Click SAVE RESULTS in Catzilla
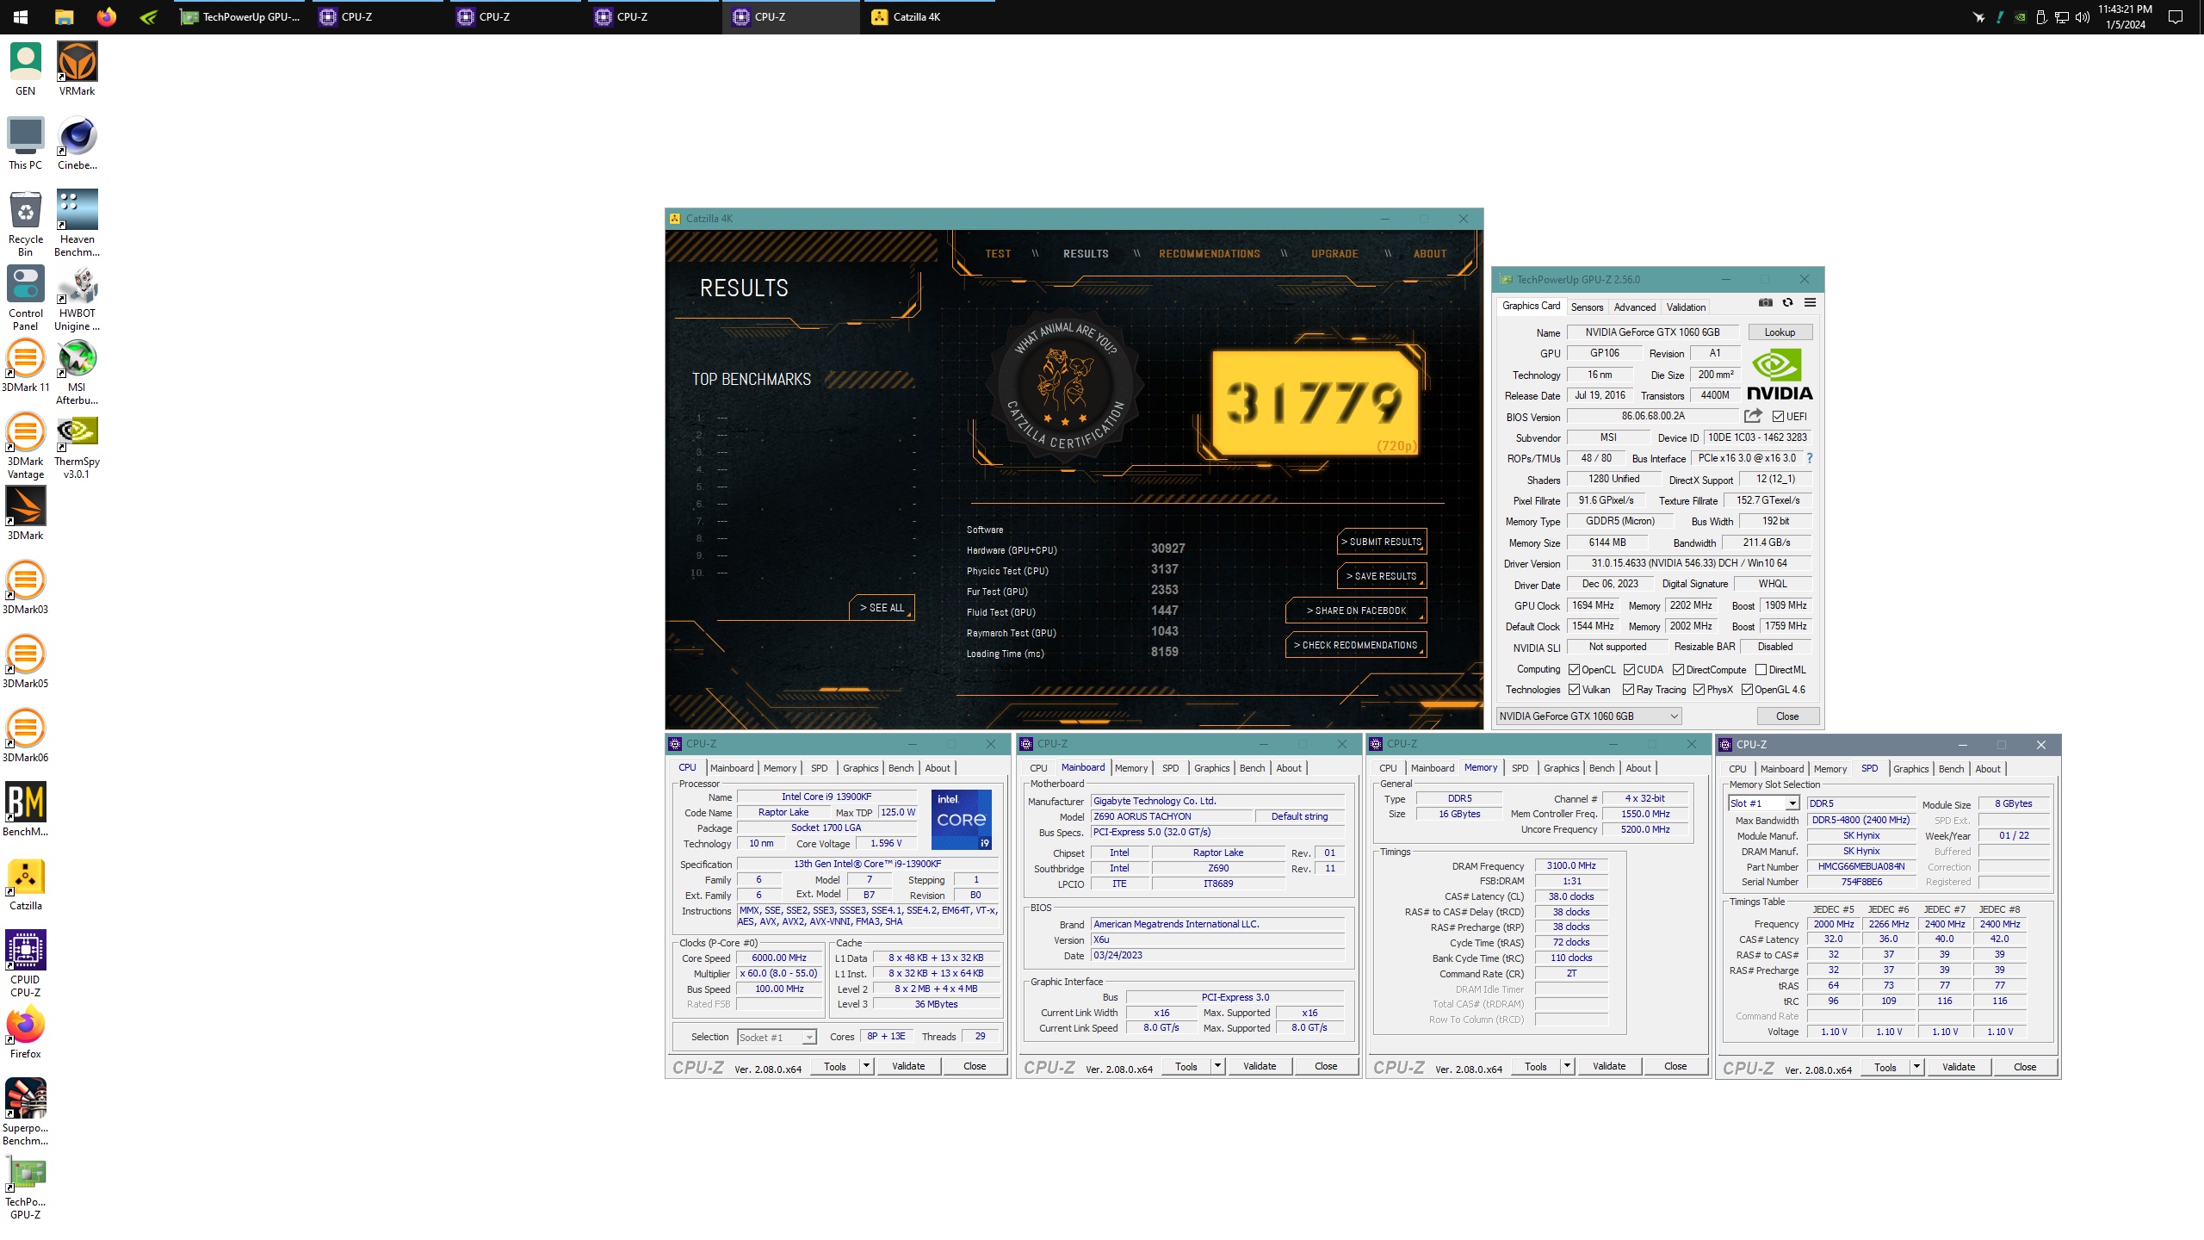The height and width of the screenshot is (1240, 2204). 1382,576
